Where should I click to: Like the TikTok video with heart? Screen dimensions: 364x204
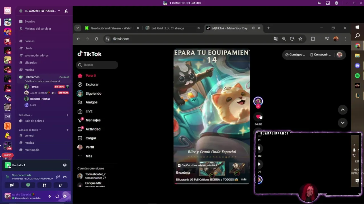coord(258,116)
